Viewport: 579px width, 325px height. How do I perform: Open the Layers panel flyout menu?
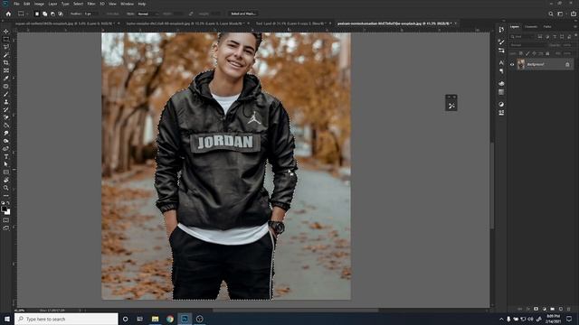pyautogui.click(x=575, y=26)
